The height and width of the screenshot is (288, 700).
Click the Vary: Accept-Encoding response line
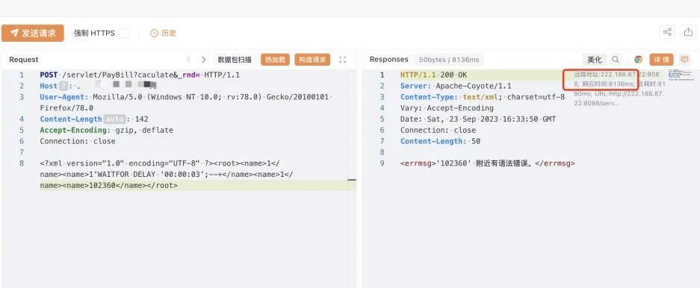(447, 108)
